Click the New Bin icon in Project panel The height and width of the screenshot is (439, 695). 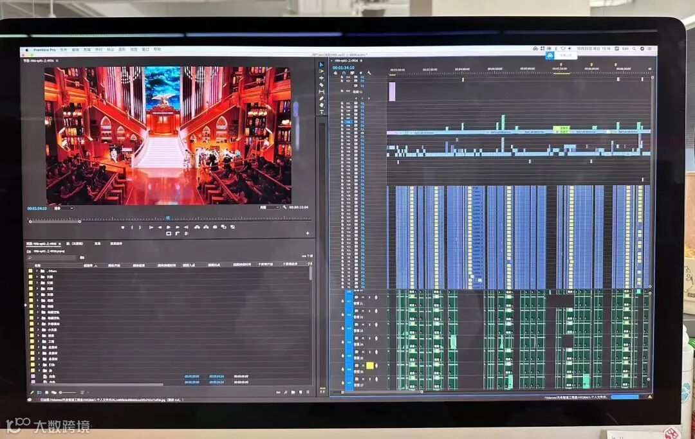[x=293, y=393]
